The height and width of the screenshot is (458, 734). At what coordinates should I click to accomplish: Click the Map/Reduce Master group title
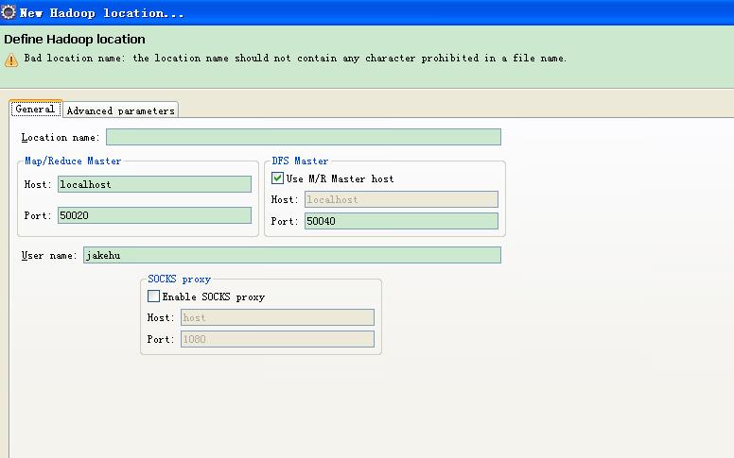[x=73, y=161]
